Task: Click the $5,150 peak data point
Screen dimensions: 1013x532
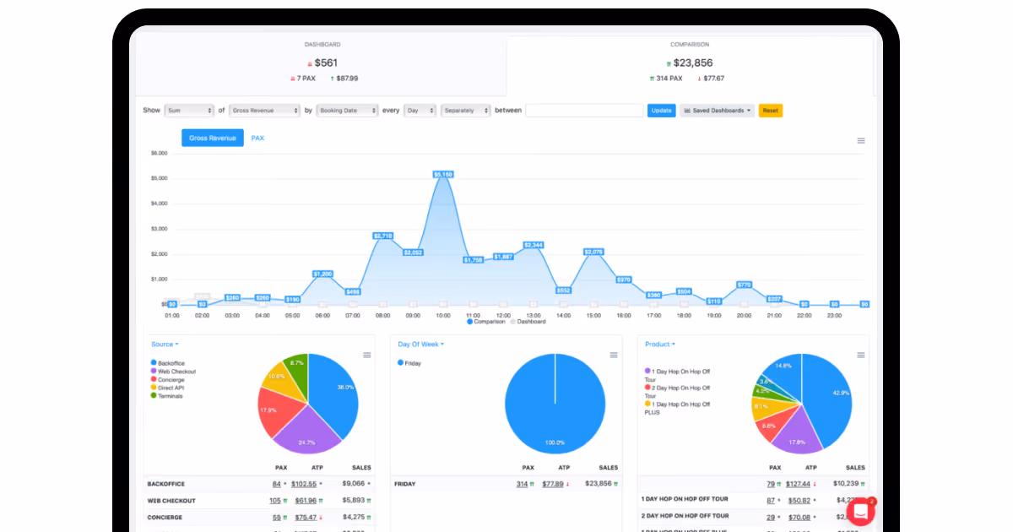Action: coord(443,174)
